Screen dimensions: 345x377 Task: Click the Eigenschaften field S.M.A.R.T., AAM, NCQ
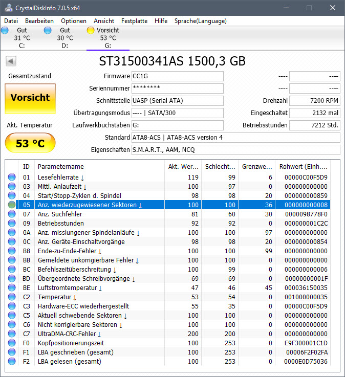[x=236, y=150]
